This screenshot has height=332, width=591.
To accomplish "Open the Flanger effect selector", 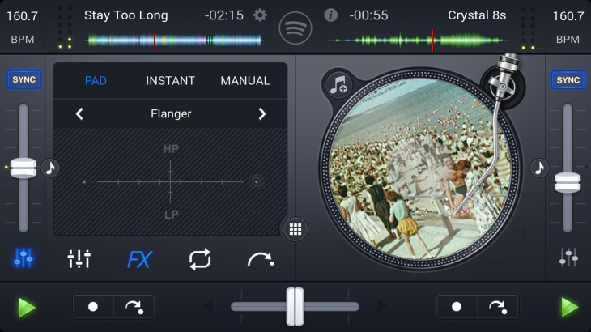I will coord(171,114).
